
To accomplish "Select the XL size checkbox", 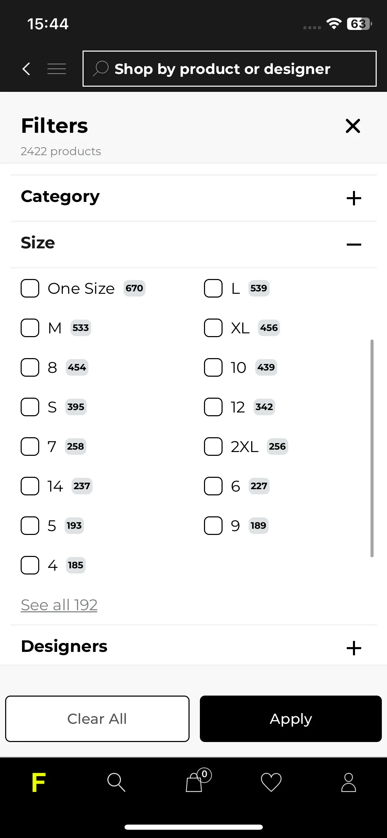I will 213,328.
